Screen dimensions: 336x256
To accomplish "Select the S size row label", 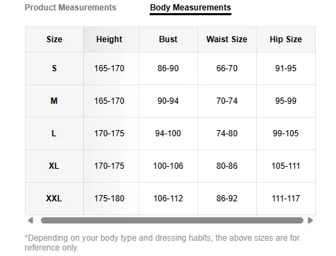I will pyautogui.click(x=54, y=68).
